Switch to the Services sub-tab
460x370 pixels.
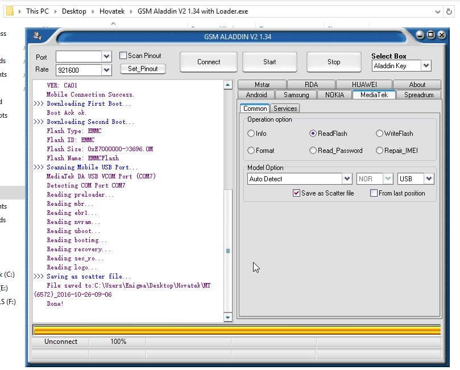285,109
